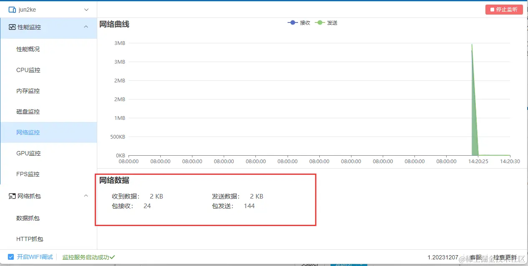This screenshot has width=528, height=266.
Task: Click the 0KB axis label
Action: pyautogui.click(x=120, y=155)
